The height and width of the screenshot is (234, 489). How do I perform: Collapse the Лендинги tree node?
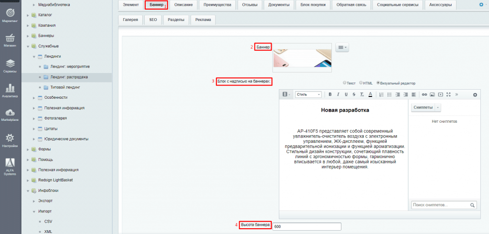click(x=34, y=57)
